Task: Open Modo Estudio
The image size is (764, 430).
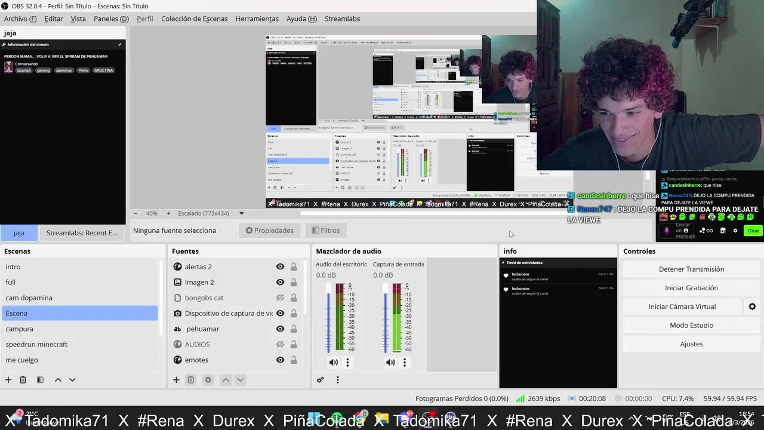Action: (x=691, y=325)
